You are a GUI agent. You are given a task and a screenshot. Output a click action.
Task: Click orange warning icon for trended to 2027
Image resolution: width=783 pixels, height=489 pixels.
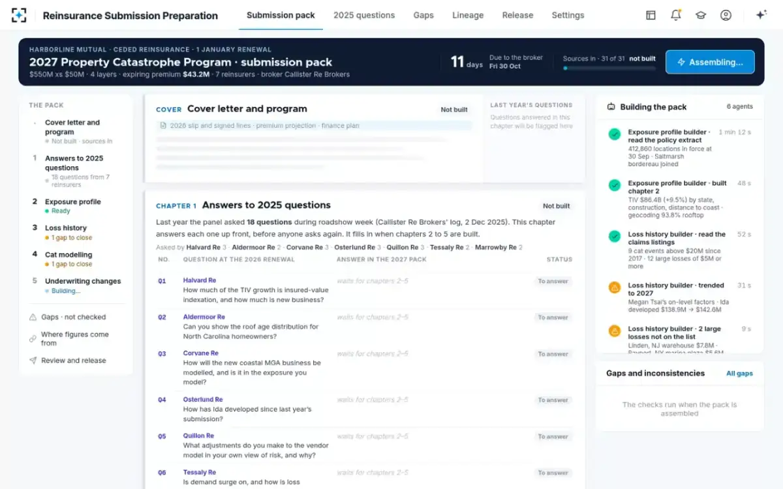pos(615,287)
